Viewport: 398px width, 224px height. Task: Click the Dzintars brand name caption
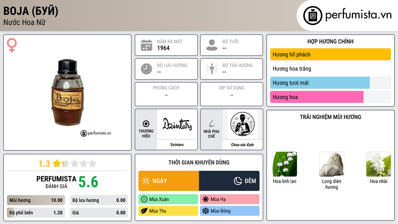pyautogui.click(x=177, y=145)
